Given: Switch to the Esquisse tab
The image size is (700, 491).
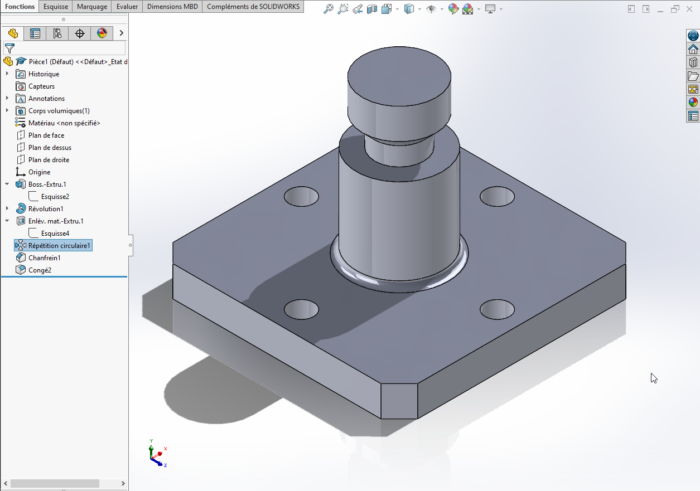Looking at the screenshot, I should click(x=56, y=7).
